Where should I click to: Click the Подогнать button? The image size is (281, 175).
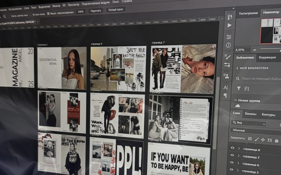pyautogui.click(x=96, y=11)
